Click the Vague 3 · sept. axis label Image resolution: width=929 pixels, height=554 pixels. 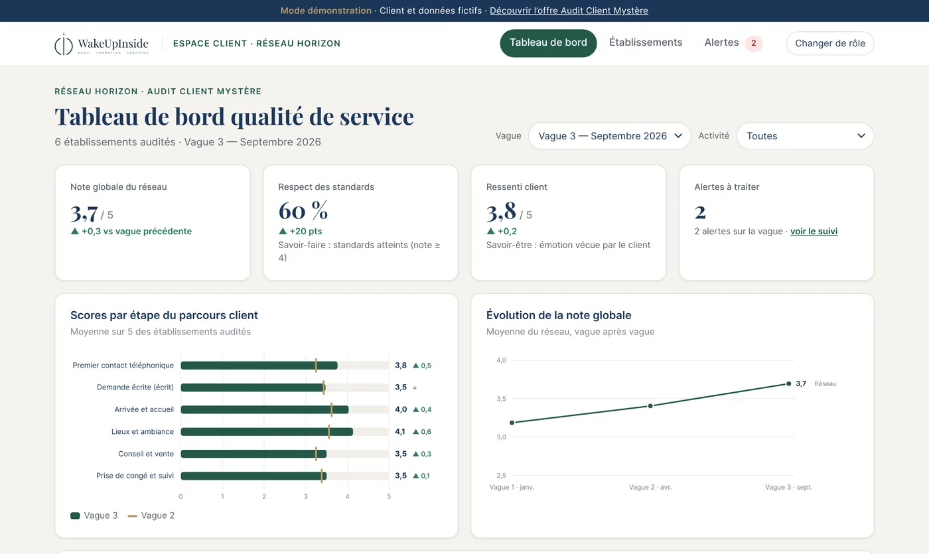click(788, 487)
